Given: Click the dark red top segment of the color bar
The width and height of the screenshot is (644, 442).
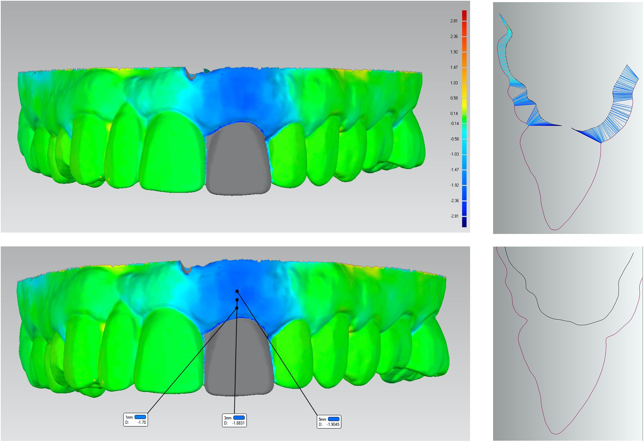Looking at the screenshot, I should click(464, 16).
